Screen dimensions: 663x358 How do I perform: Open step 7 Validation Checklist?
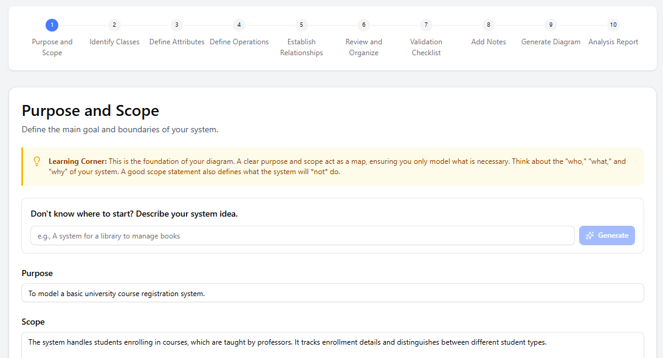pos(426,25)
